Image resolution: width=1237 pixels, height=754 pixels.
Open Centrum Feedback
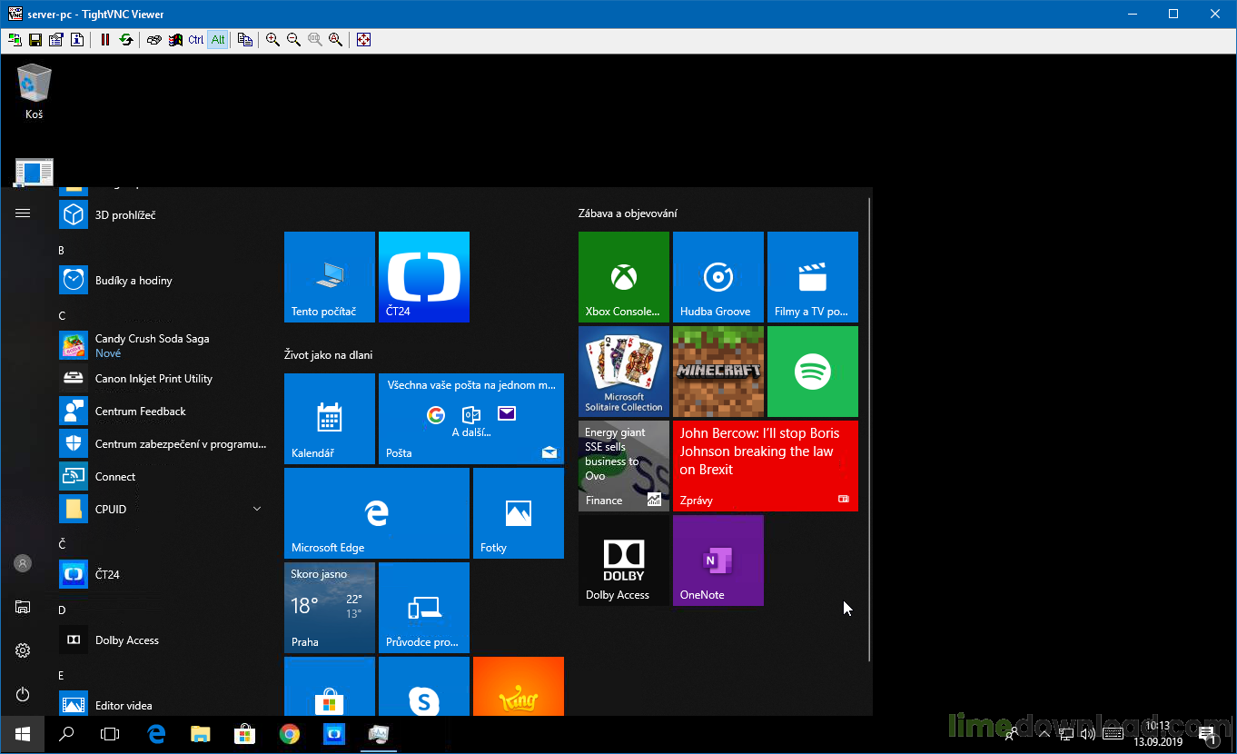[163, 412]
